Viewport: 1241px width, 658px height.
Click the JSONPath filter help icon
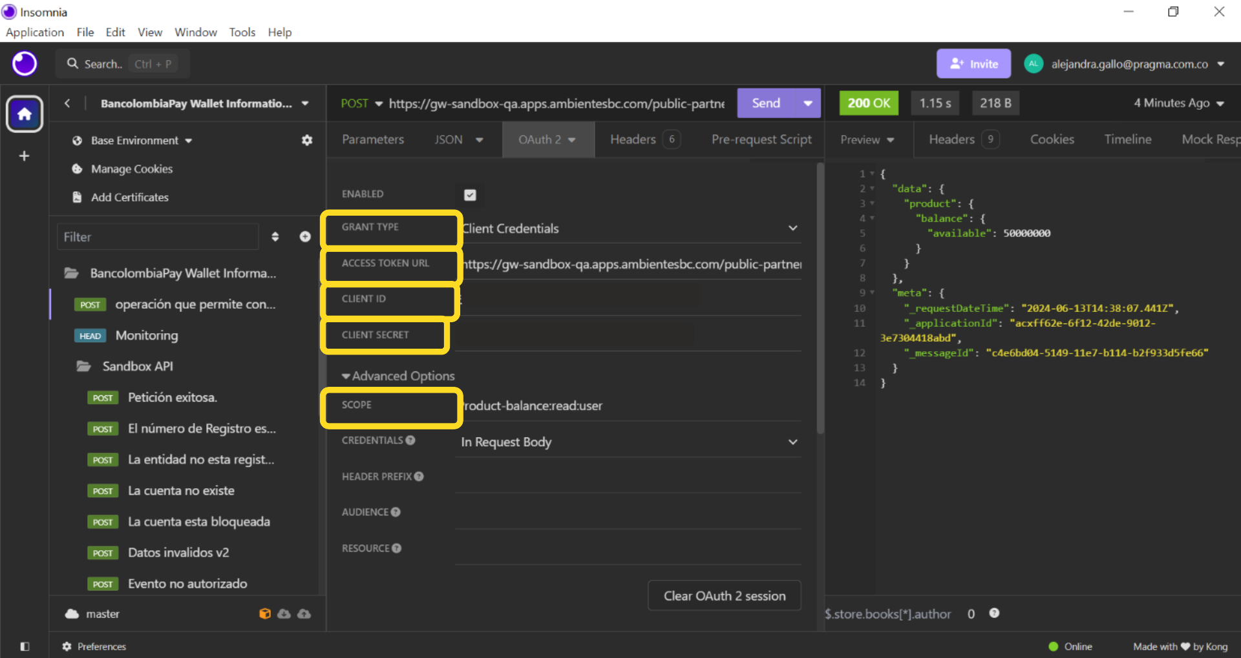click(994, 613)
